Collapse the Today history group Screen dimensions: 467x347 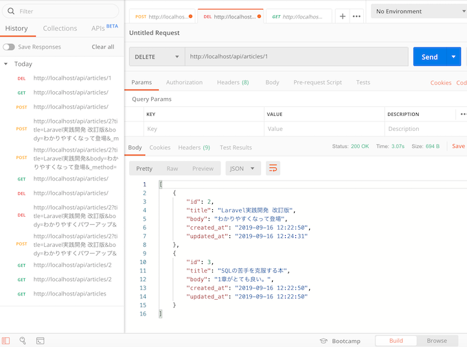pyautogui.click(x=5, y=64)
